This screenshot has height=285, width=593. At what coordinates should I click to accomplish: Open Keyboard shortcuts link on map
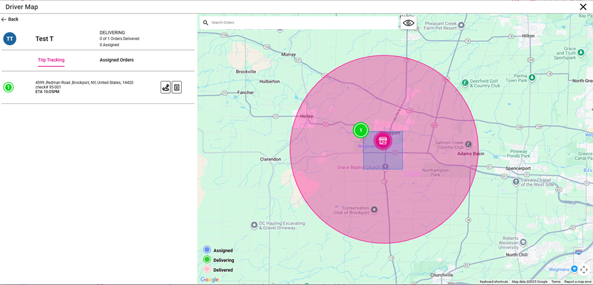pos(493,282)
